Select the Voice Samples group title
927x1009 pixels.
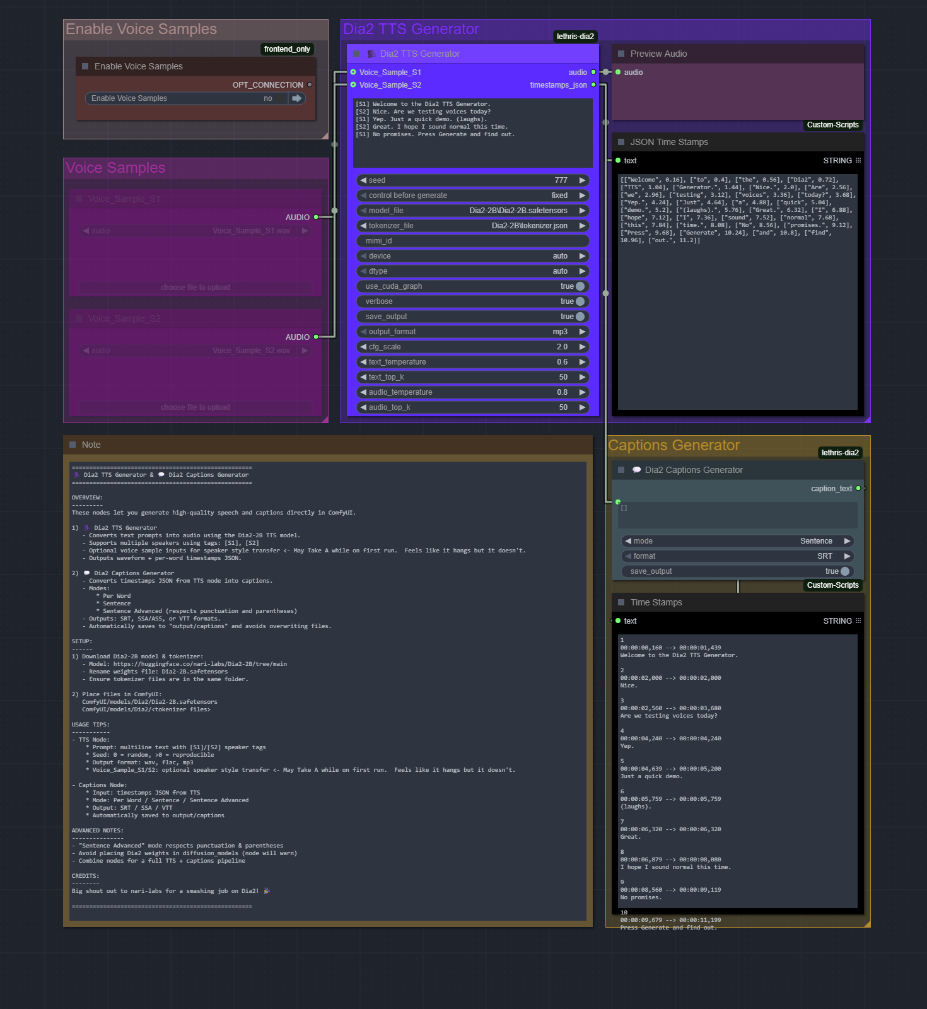pyautogui.click(x=116, y=168)
